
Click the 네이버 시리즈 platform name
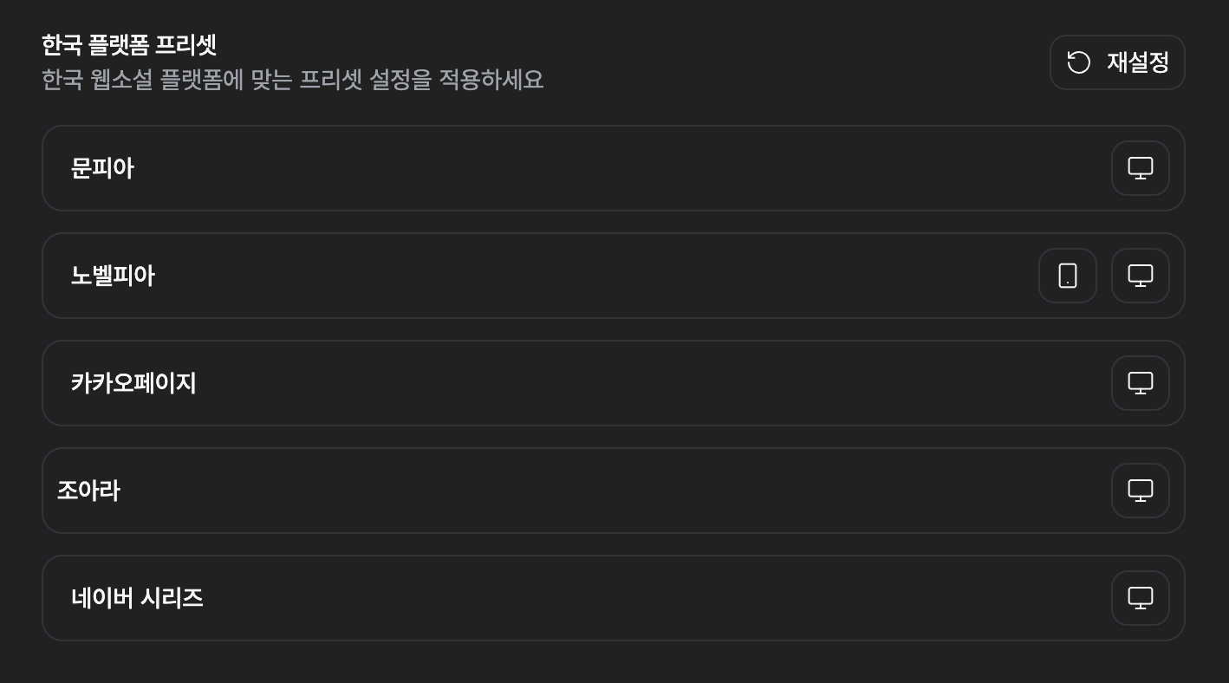click(137, 598)
